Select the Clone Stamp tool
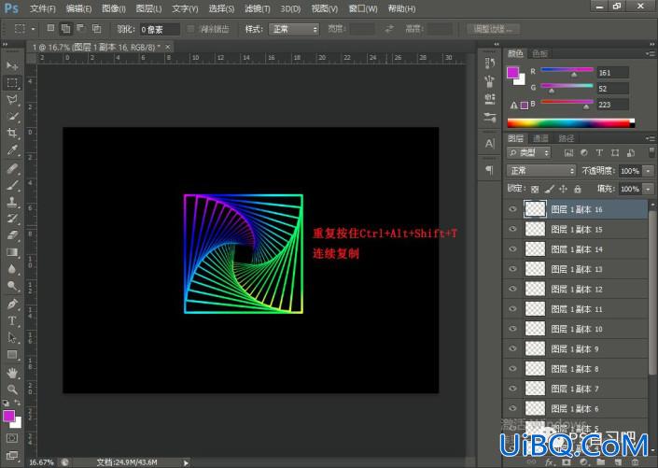Screen dimensions: 658x468 click(x=12, y=202)
